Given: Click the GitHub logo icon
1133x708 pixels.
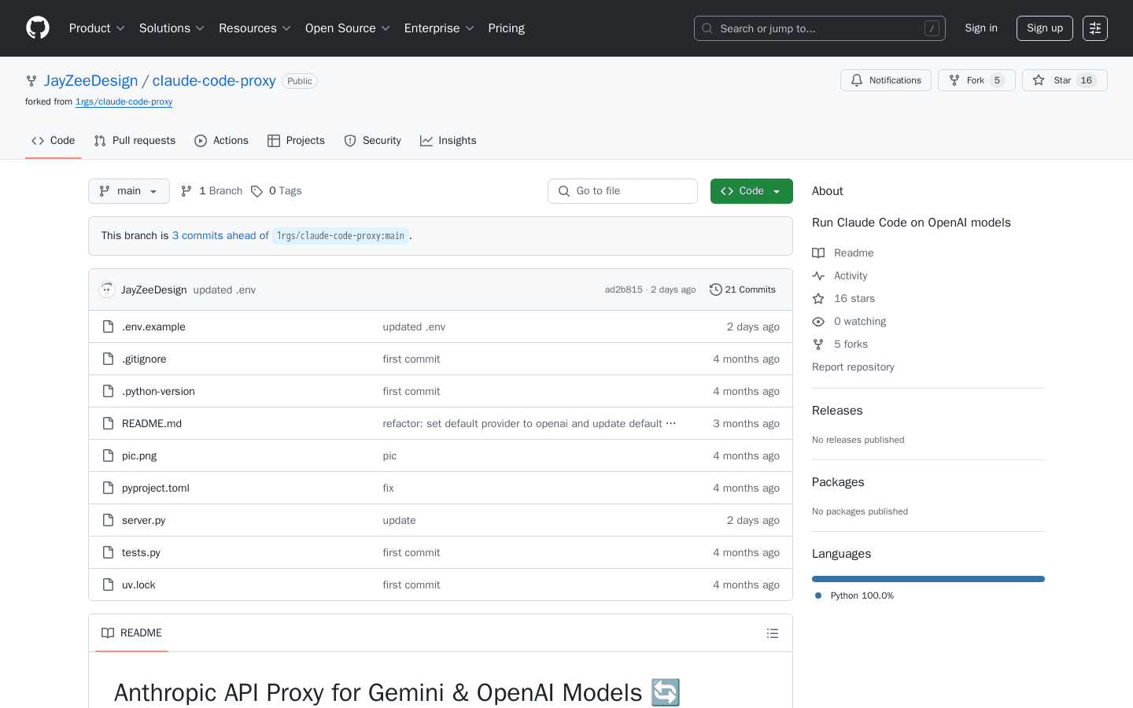Looking at the screenshot, I should tap(37, 28).
